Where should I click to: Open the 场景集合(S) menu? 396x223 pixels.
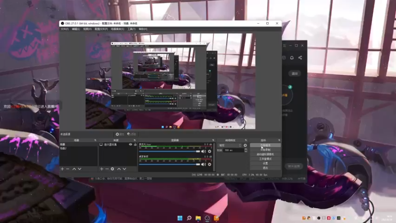coord(117,29)
